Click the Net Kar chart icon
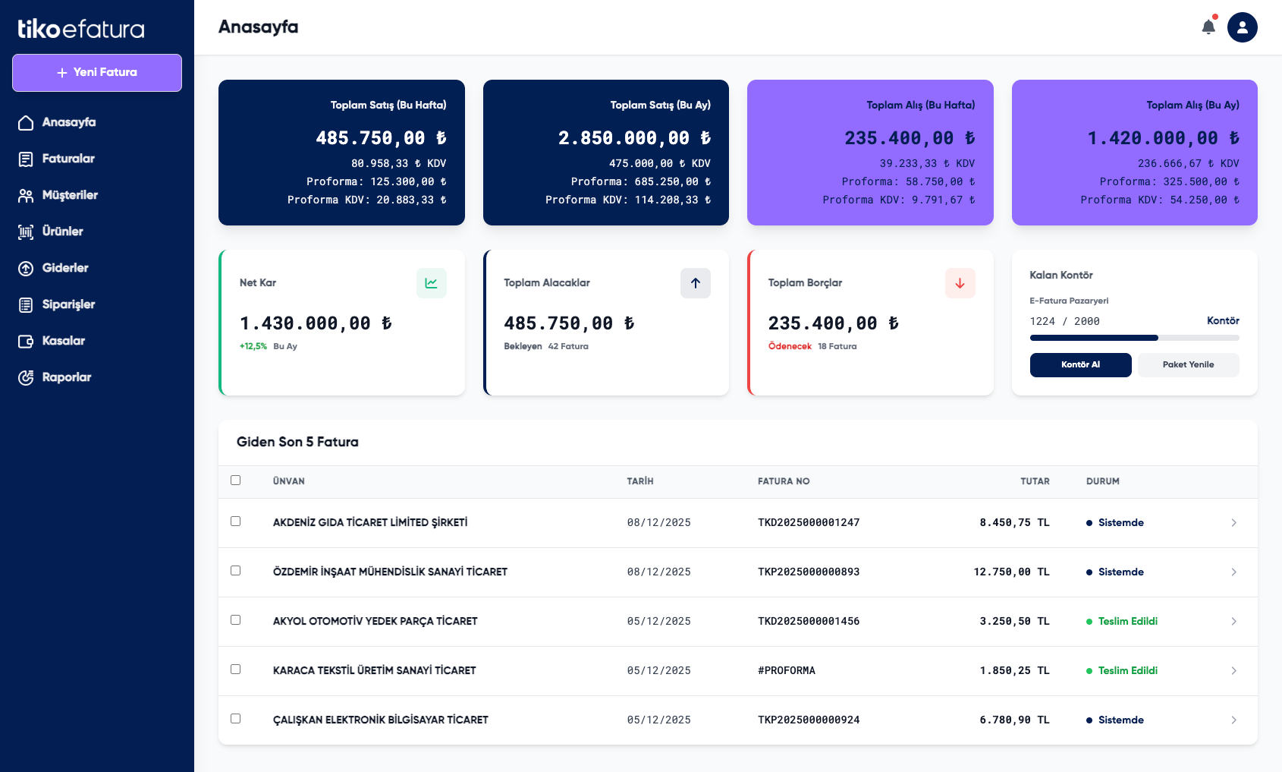Viewport: 1282px width, 772px height. tap(431, 283)
